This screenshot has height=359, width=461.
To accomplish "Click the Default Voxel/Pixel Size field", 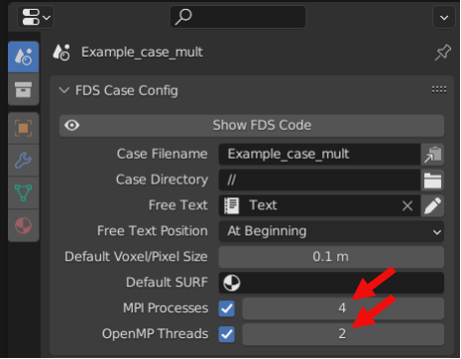I will (331, 257).
